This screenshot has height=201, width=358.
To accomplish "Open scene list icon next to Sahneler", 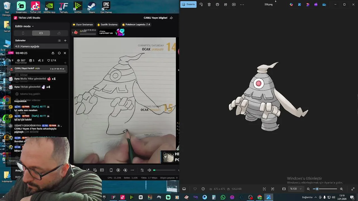I will tap(59, 40).
